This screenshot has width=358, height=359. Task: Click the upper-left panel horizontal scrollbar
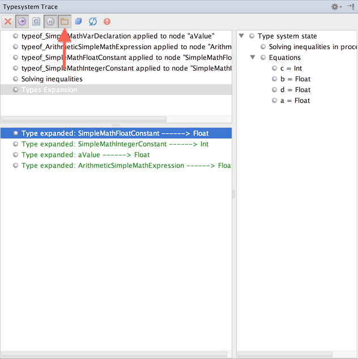coord(84,119)
